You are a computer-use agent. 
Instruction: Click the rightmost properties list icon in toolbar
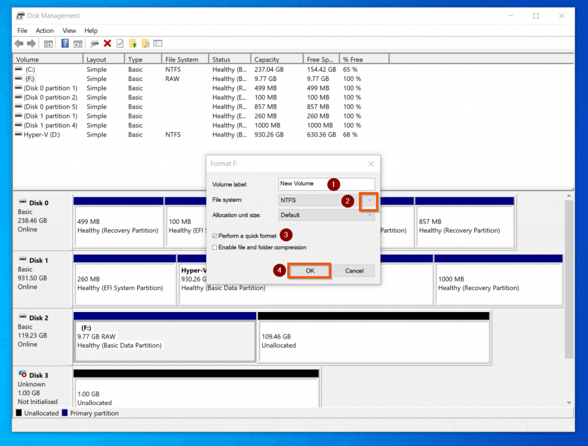(157, 43)
